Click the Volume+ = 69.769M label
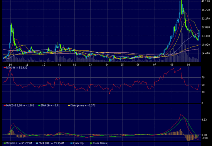This screenshot has height=146, width=212. (x=19, y=143)
